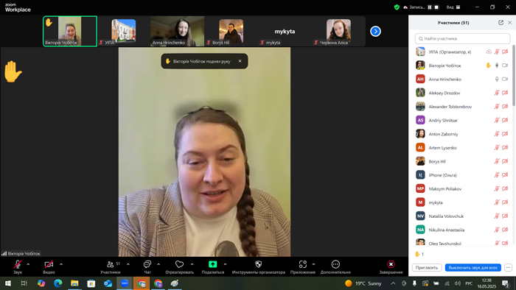The width and height of the screenshot is (516, 290).
Task: Open the Дополнительно more options icon
Action: pos(335,264)
